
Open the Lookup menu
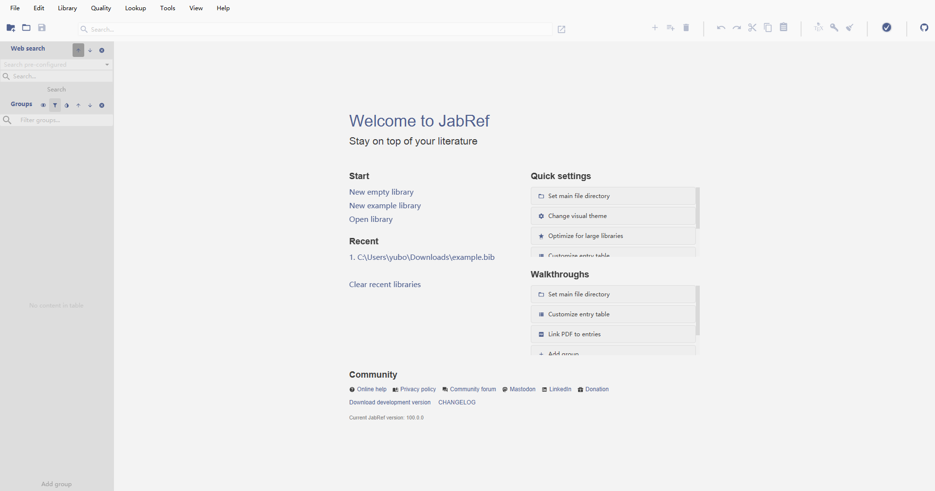pyautogui.click(x=136, y=8)
